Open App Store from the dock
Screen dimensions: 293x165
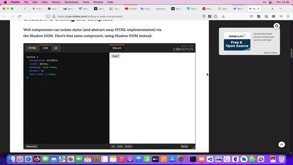click(x=172, y=159)
